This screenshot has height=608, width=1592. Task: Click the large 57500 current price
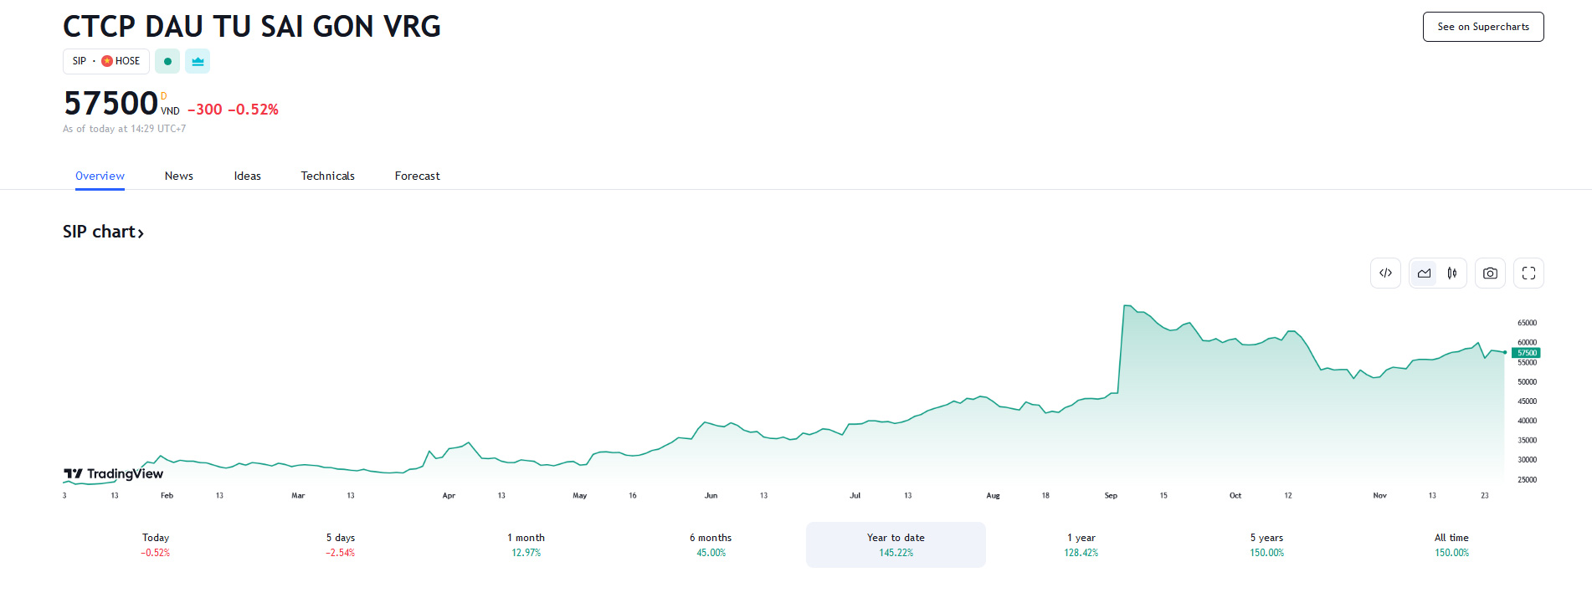110,104
